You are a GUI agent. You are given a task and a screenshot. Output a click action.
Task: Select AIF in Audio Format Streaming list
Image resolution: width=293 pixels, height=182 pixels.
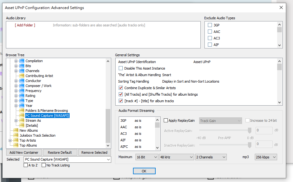123,140
